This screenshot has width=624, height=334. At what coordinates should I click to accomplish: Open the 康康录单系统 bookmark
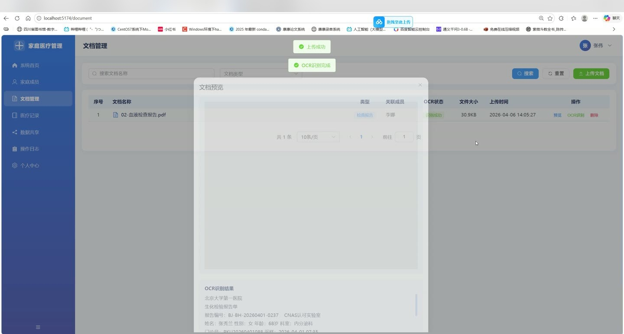point(326,29)
